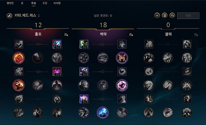Open the 카타.제드.럭스 page dropdown

pos(27,15)
